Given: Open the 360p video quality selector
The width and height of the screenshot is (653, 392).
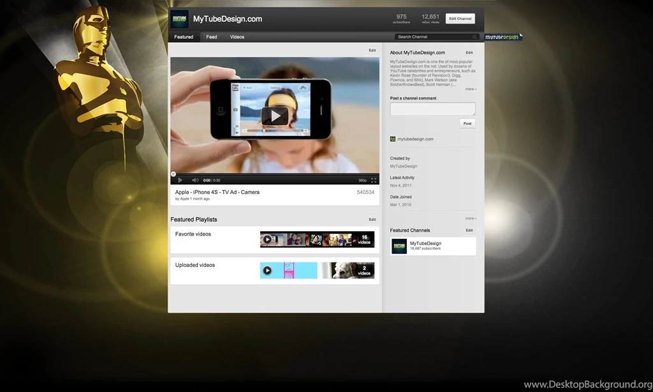Looking at the screenshot, I should [362, 180].
